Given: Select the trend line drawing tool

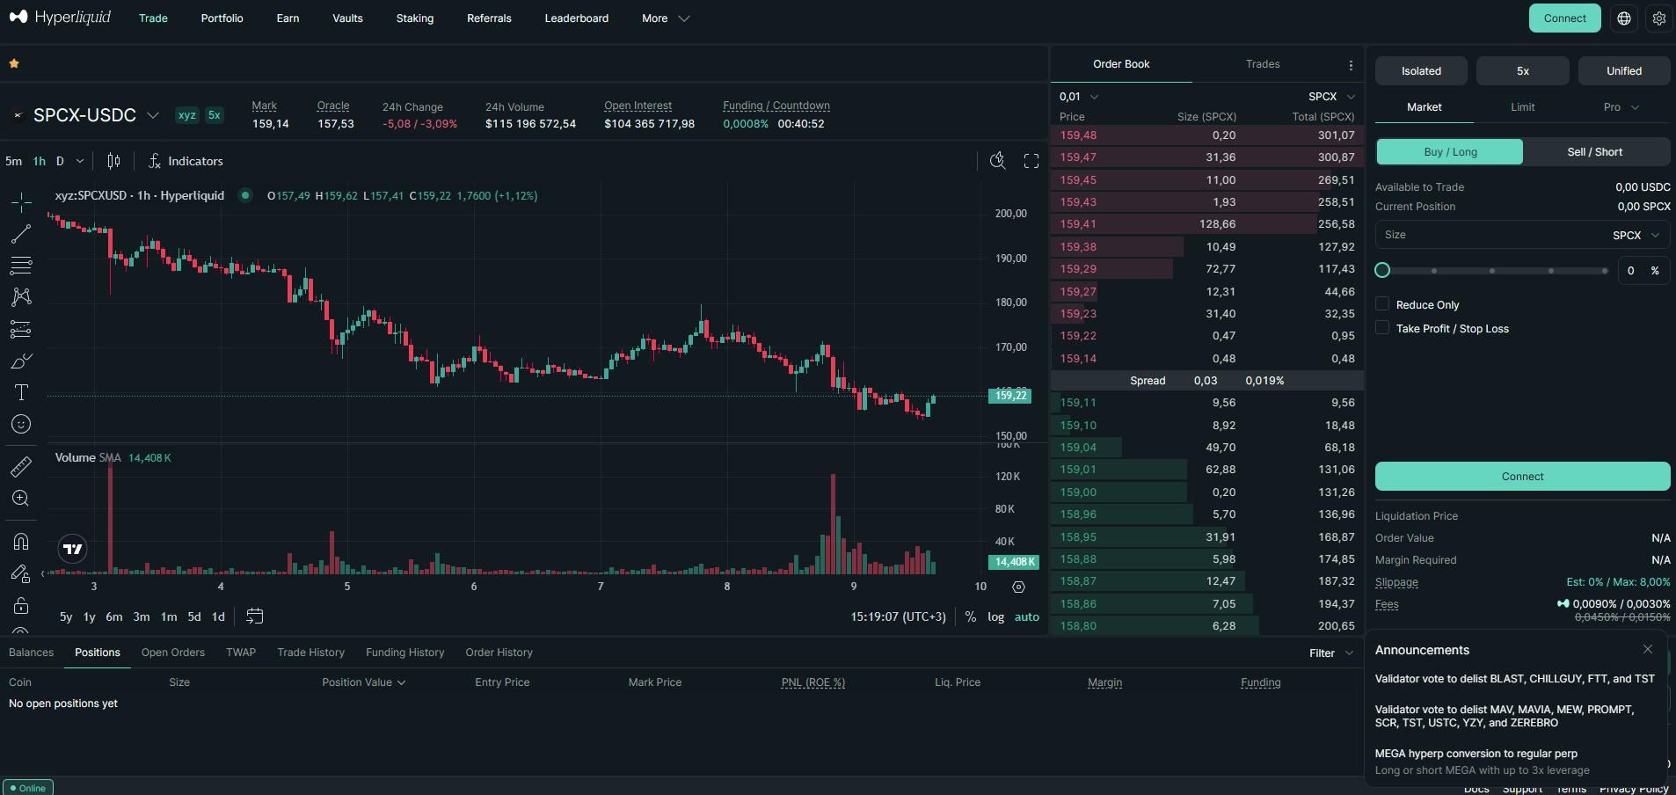Looking at the screenshot, I should pos(21,234).
